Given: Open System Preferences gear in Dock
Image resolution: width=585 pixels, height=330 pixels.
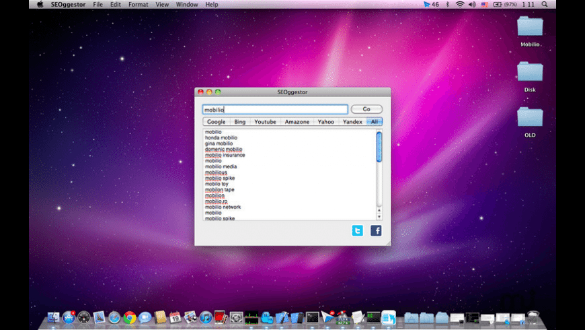Looking at the screenshot, I should point(236,318).
